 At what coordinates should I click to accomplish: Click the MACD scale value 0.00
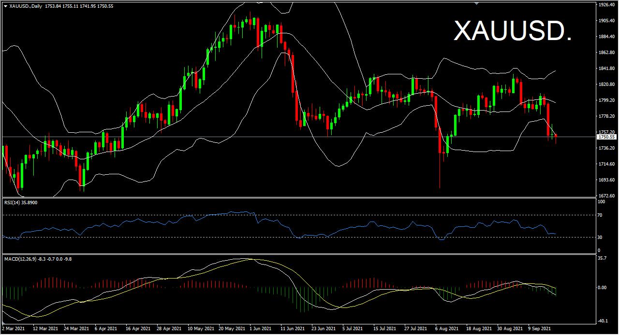(x=603, y=288)
